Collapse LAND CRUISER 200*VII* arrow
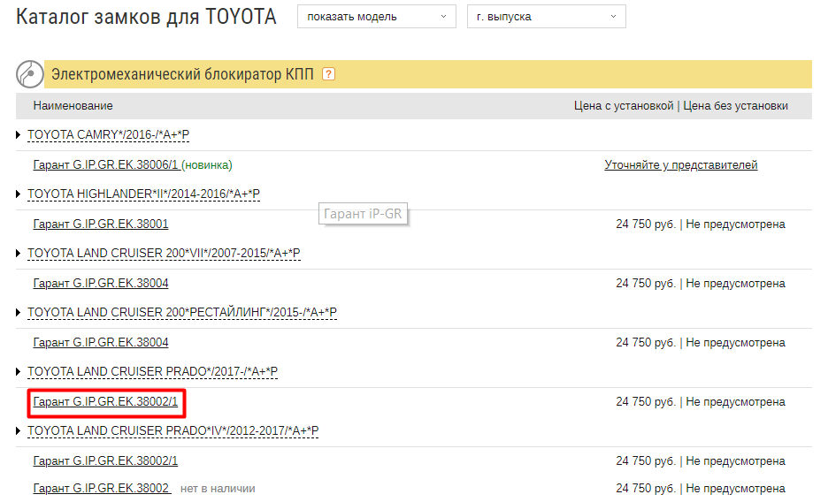Image resolution: width=828 pixels, height=502 pixels. (18, 253)
